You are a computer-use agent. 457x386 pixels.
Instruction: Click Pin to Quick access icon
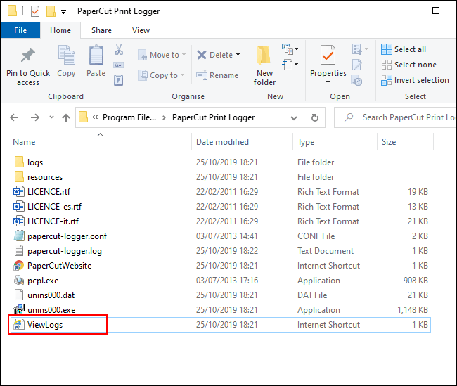(28, 55)
